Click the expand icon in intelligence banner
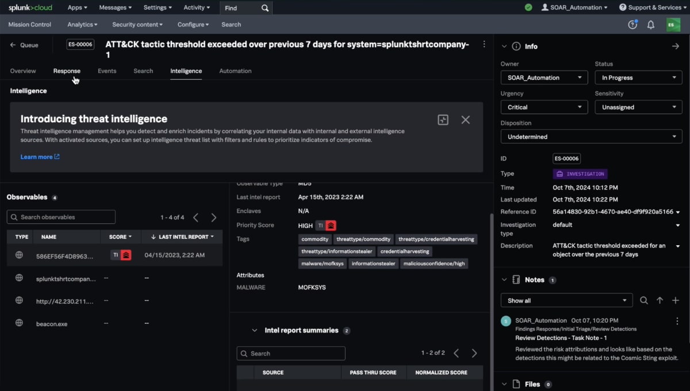 [x=443, y=119]
